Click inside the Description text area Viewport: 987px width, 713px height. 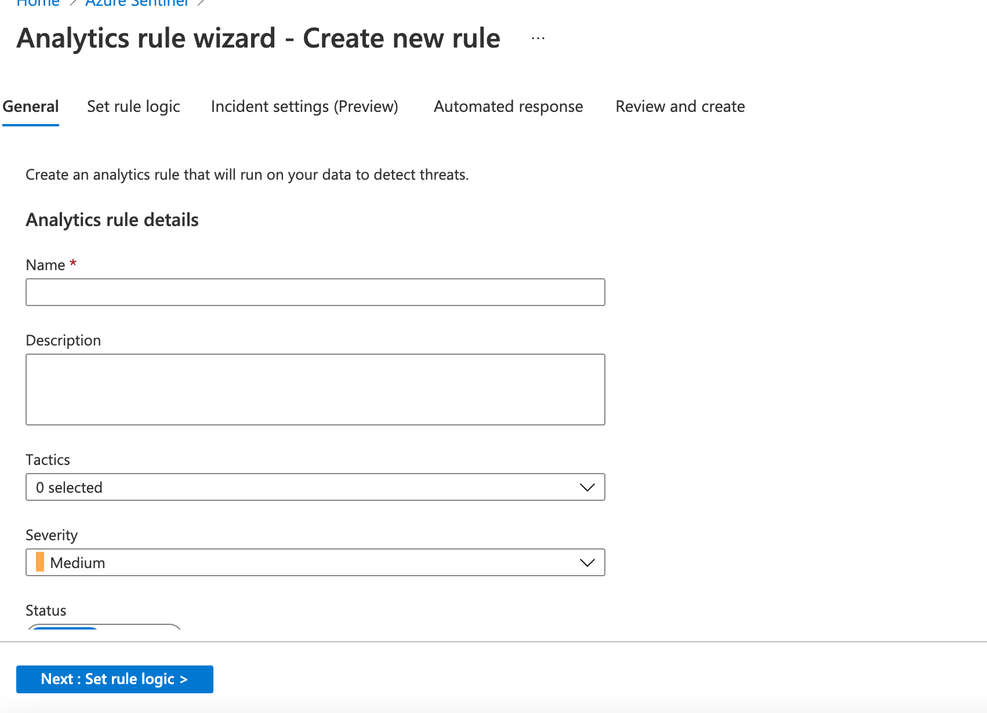tap(315, 390)
